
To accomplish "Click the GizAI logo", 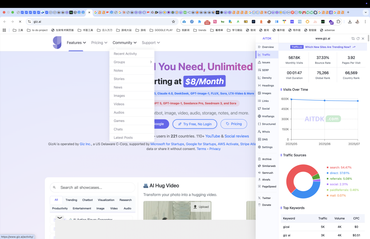I will click(x=57, y=42).
